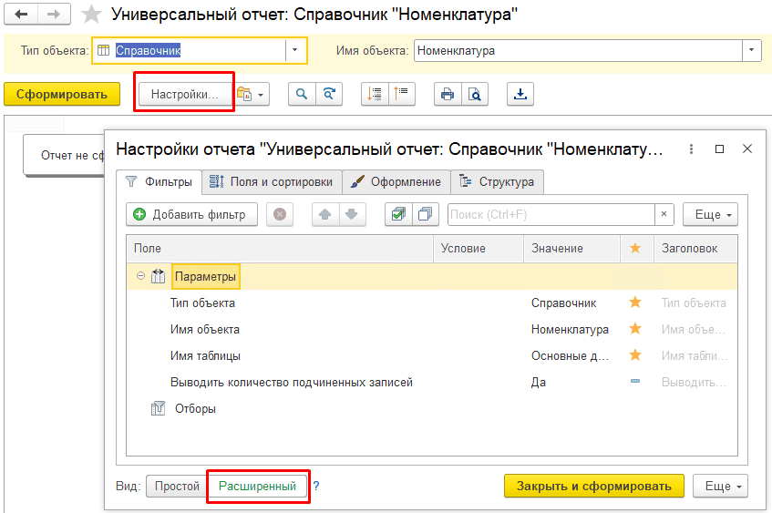Print the report with printer icon
The image size is (772, 513).
coord(448,94)
